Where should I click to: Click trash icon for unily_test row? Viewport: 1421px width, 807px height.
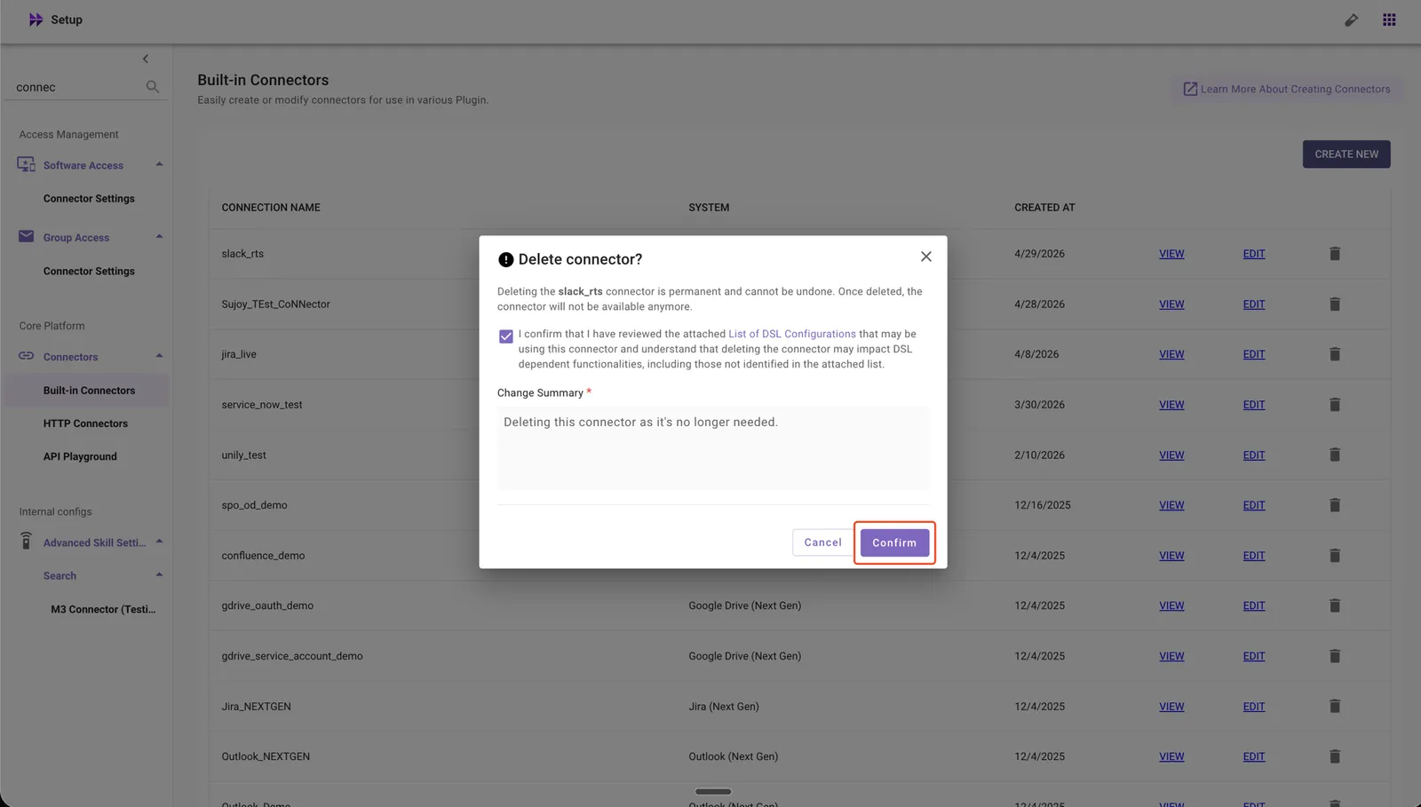pyautogui.click(x=1334, y=455)
